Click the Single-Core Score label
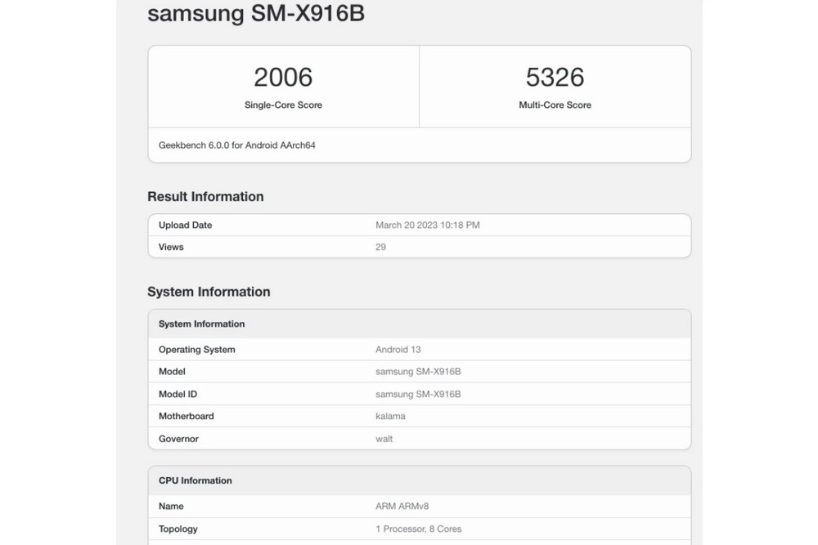818x545 pixels. pos(283,105)
